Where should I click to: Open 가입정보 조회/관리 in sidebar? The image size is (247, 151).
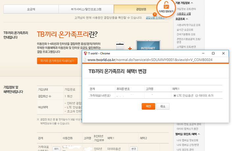pos(186,9)
